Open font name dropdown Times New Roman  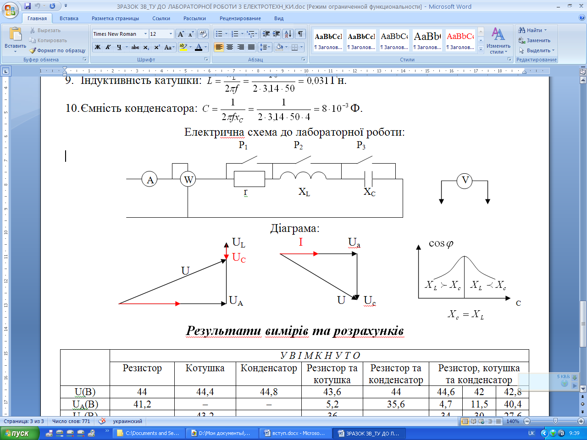coord(145,34)
